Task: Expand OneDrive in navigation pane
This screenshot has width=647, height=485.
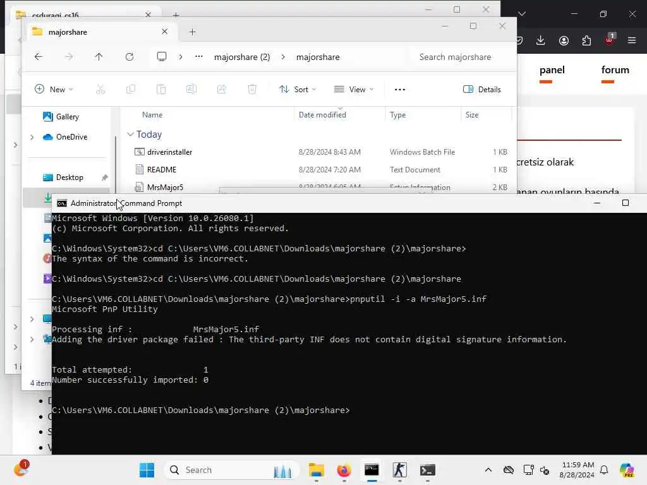Action: (32, 137)
